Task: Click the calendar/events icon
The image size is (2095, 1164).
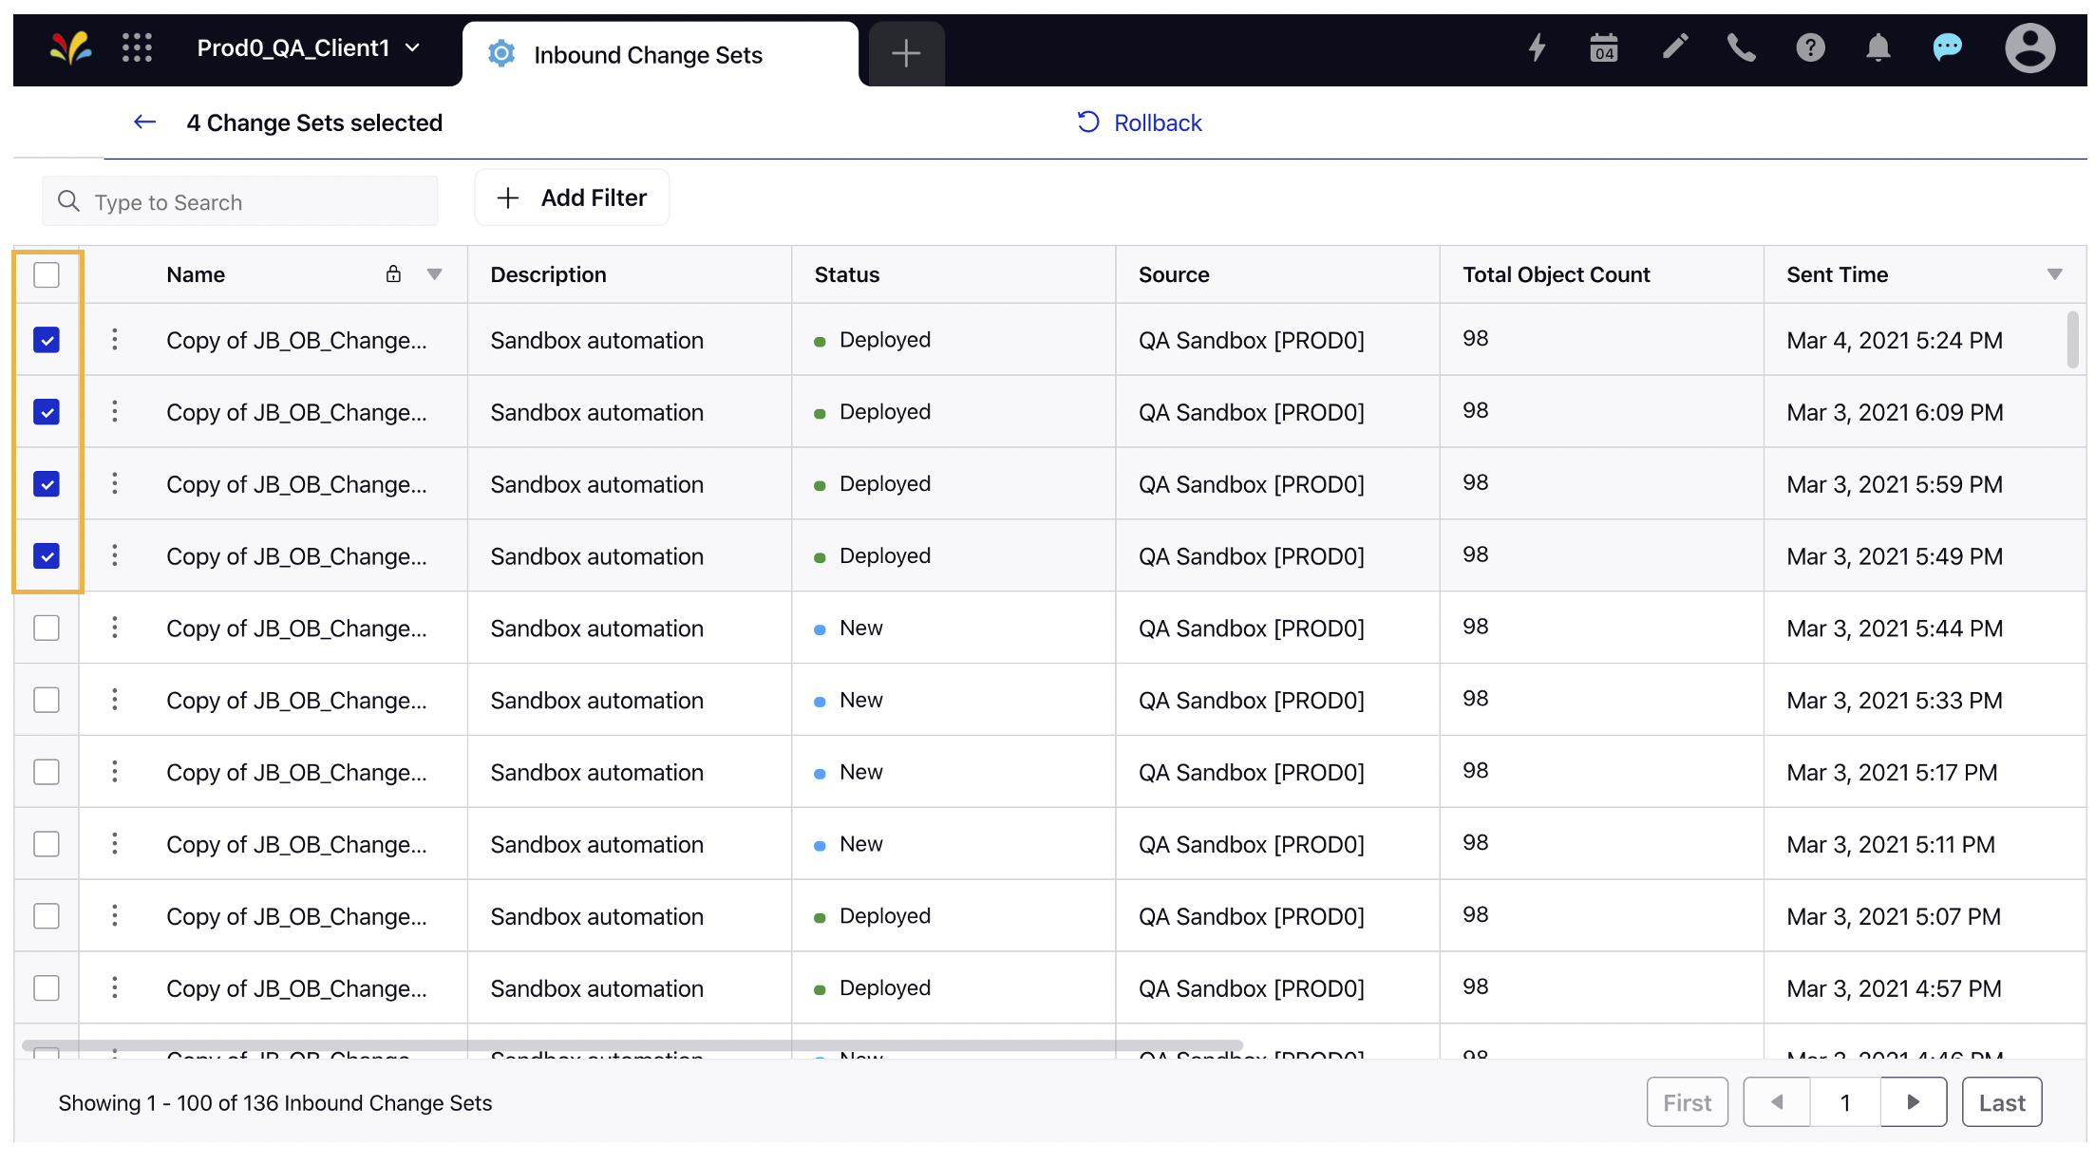Action: [x=1605, y=43]
